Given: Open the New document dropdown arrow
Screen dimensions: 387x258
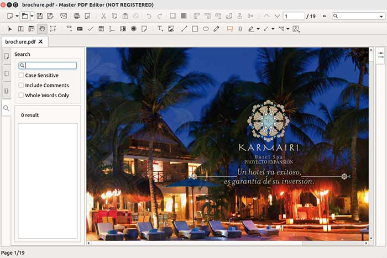Looking at the screenshot, I should pyautogui.click(x=17, y=16).
